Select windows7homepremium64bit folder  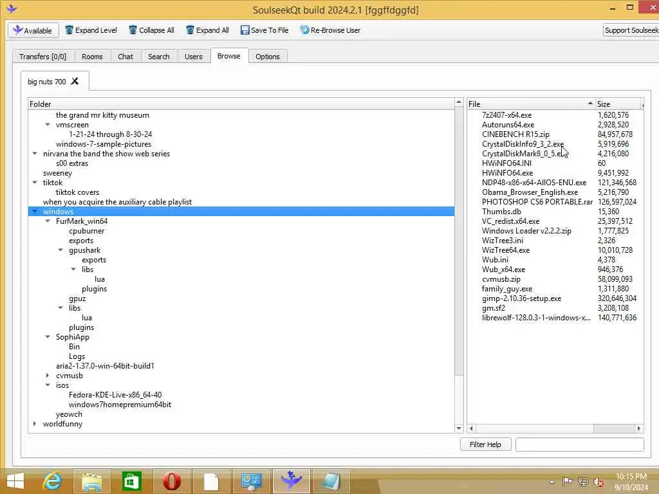tap(120, 405)
